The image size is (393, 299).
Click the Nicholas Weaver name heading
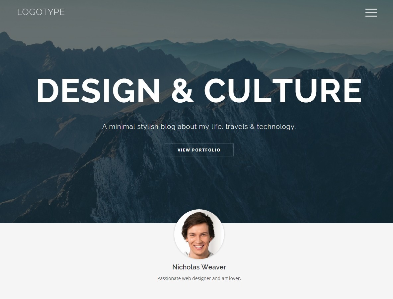pyautogui.click(x=199, y=267)
